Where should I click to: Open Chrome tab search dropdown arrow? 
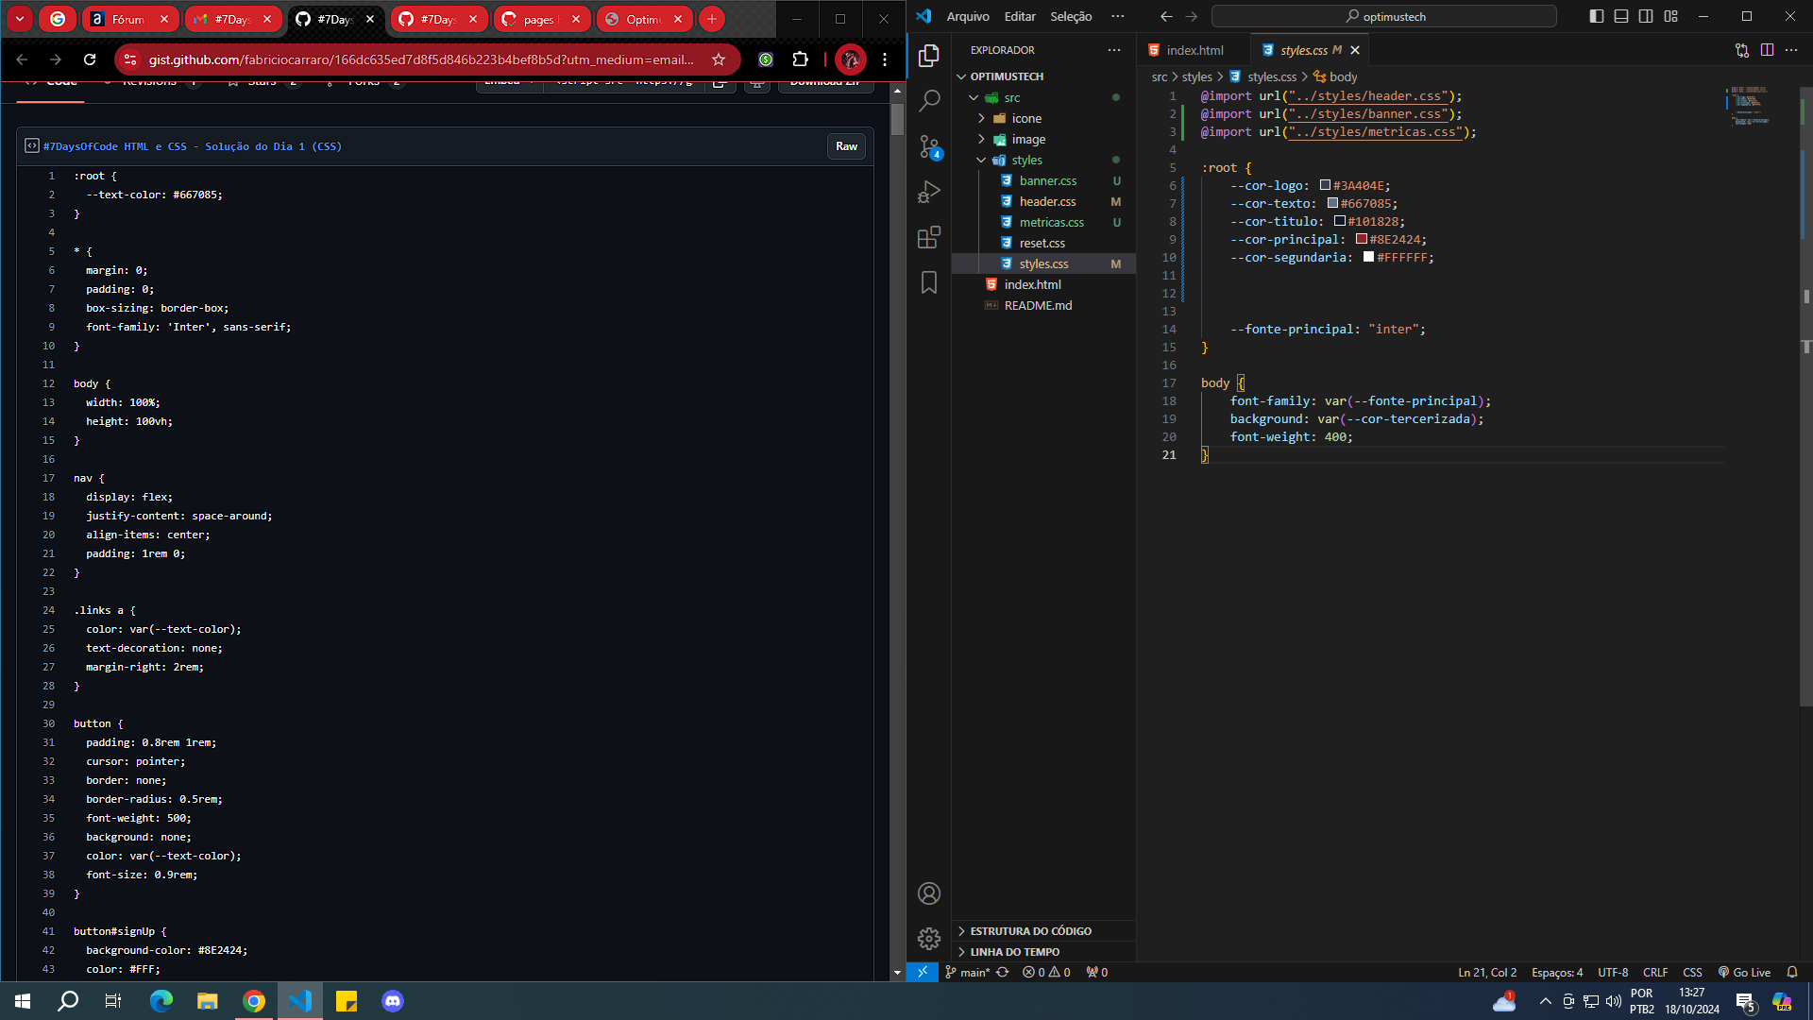[x=20, y=19]
